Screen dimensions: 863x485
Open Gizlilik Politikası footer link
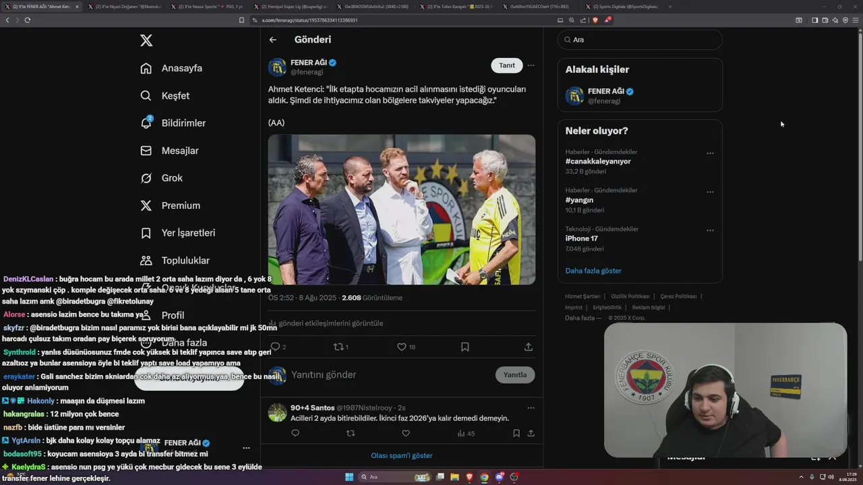coord(630,296)
